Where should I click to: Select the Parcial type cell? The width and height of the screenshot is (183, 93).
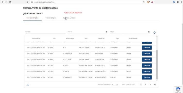pyautogui.click(x=113, y=77)
